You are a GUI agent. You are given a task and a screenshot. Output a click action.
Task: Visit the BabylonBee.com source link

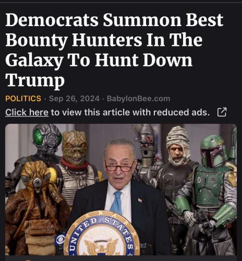point(138,99)
